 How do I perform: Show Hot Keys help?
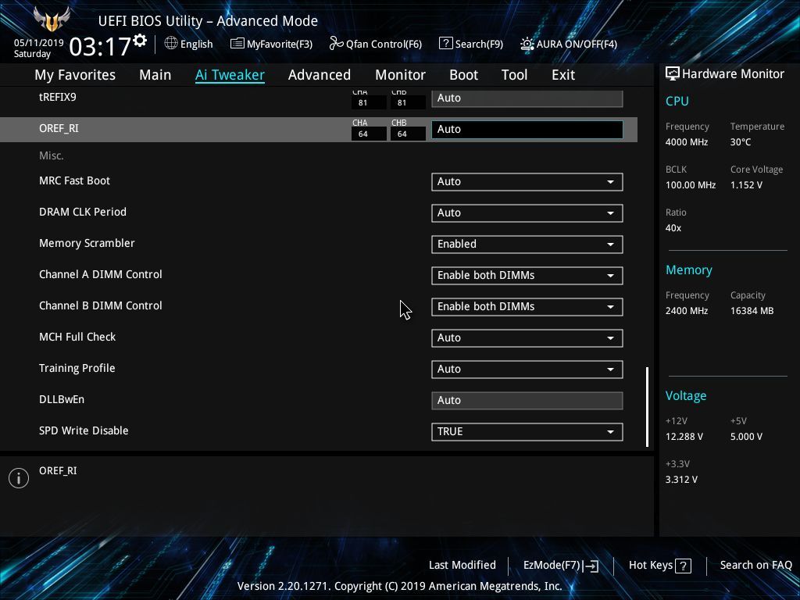point(659,566)
